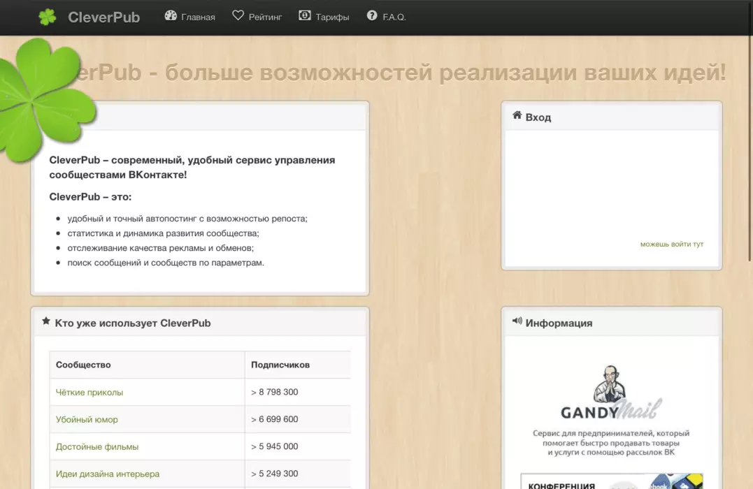Click the Рейтинг heart icon
The image size is (753, 489).
(238, 16)
